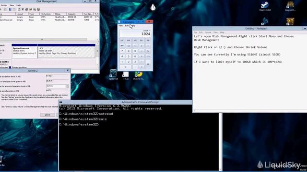Click the Layout column header

[22, 14]
